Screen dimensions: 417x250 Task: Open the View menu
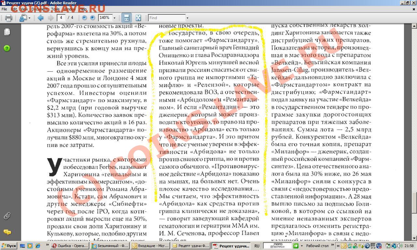click(x=24, y=9)
